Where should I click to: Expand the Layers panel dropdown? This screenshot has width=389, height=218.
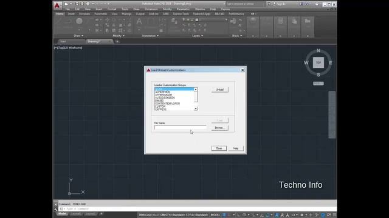point(198,36)
